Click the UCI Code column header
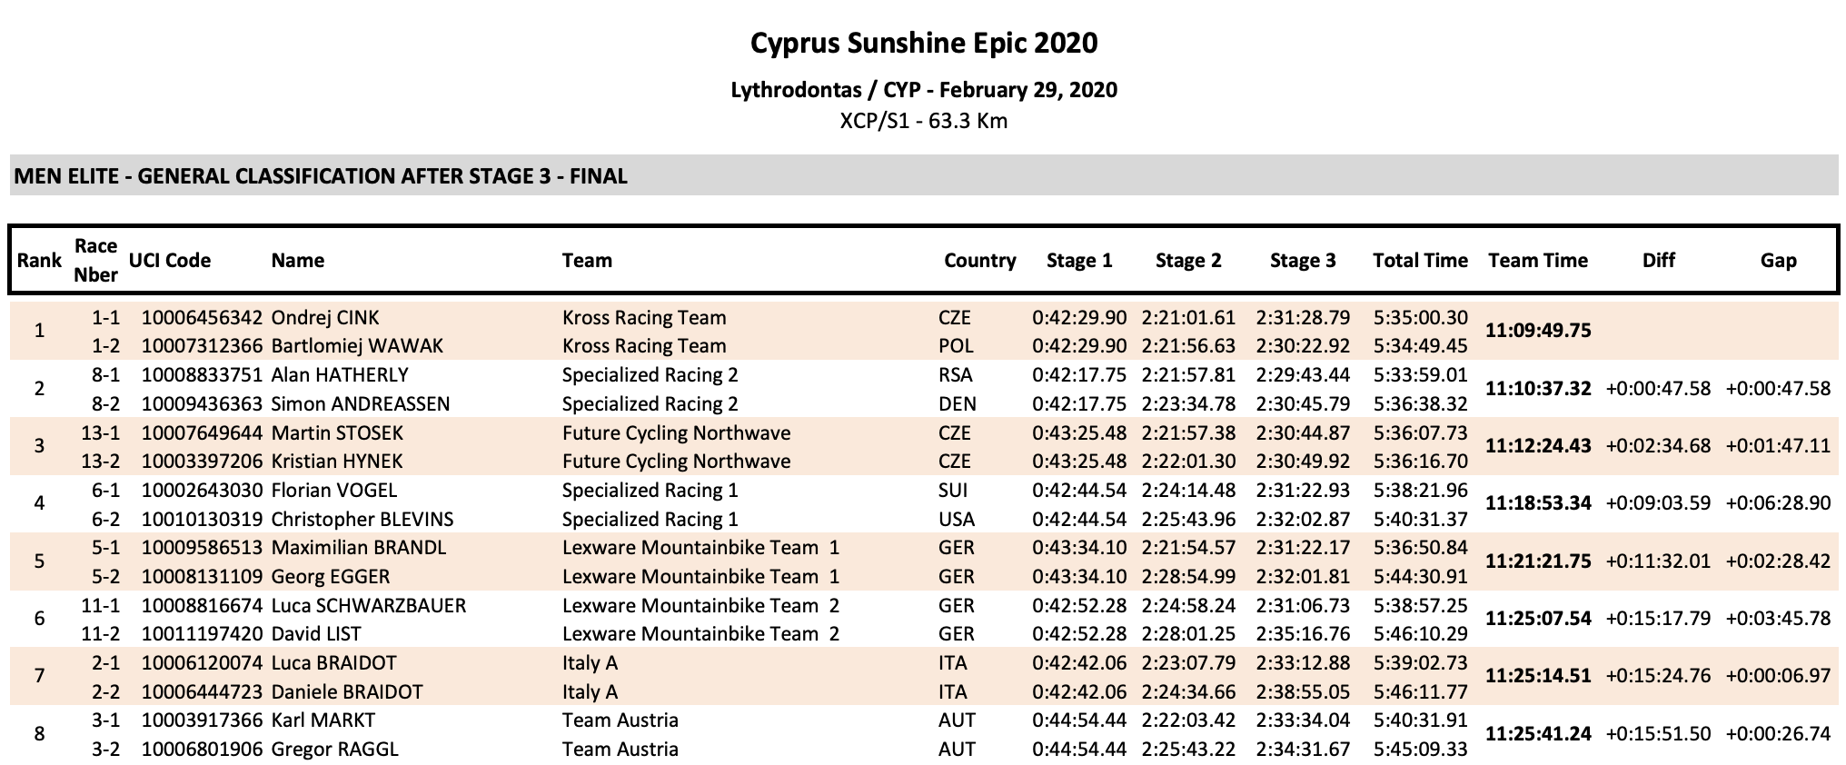1846x765 pixels. pyautogui.click(x=170, y=261)
